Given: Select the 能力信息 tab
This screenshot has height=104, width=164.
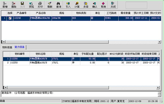Looking at the screenshot, I should 20,47.
